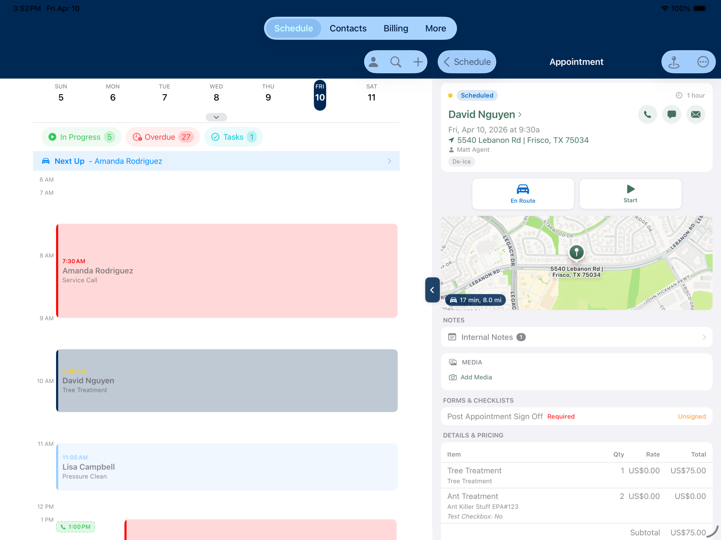Open the map pin icon in header

[x=674, y=62]
